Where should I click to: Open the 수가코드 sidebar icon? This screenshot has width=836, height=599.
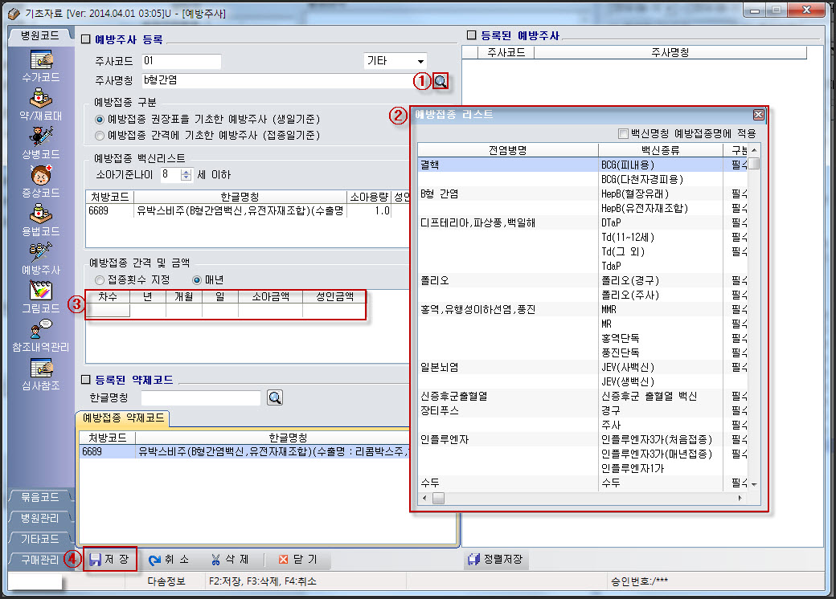click(40, 62)
